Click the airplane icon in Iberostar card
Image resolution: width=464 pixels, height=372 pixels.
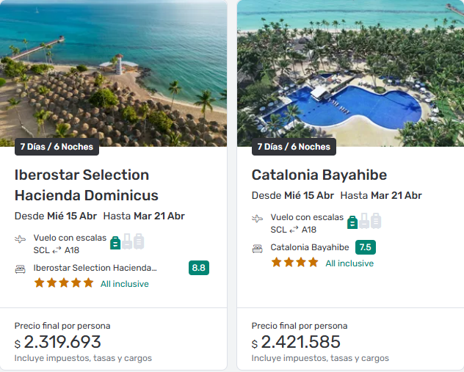coord(21,239)
